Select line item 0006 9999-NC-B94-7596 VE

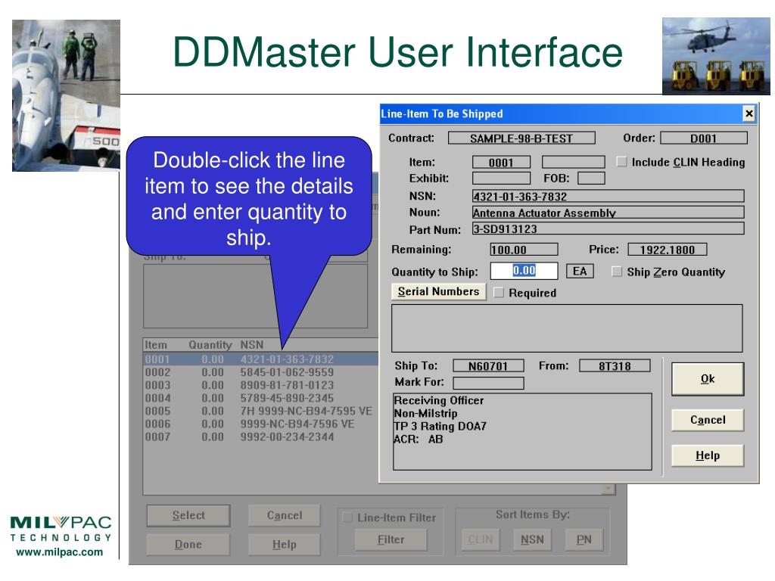[x=261, y=424]
